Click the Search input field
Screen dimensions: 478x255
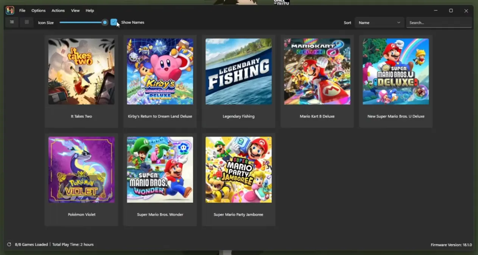pyautogui.click(x=439, y=22)
